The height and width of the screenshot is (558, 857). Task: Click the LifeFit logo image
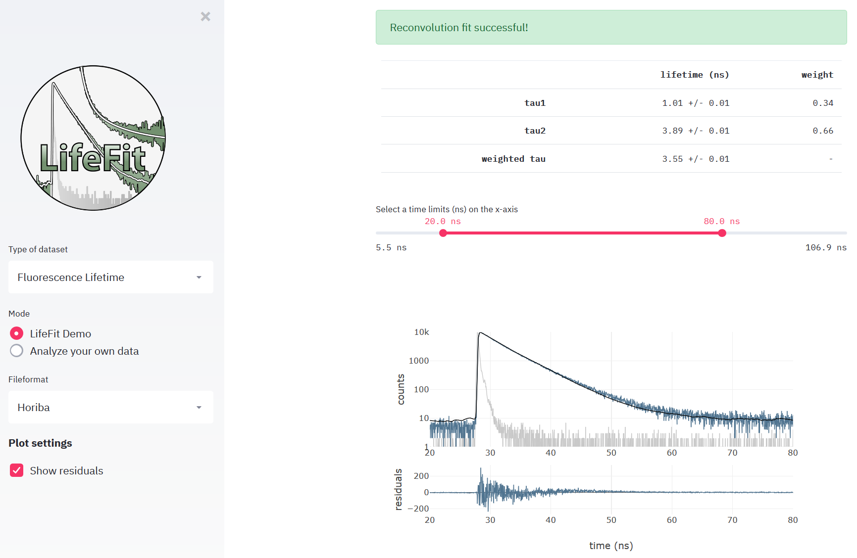[x=93, y=138]
